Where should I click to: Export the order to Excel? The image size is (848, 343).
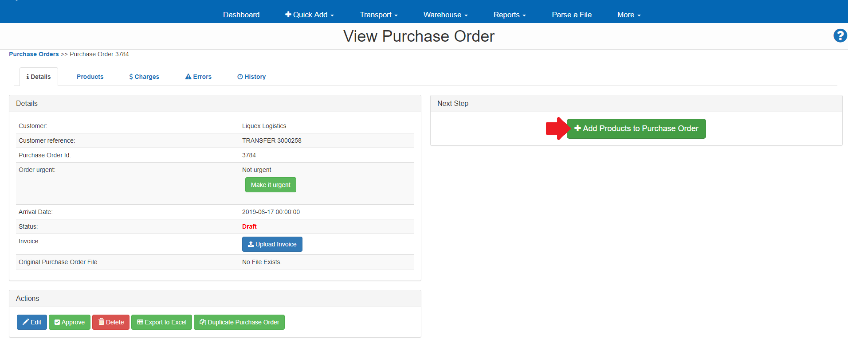(161, 322)
